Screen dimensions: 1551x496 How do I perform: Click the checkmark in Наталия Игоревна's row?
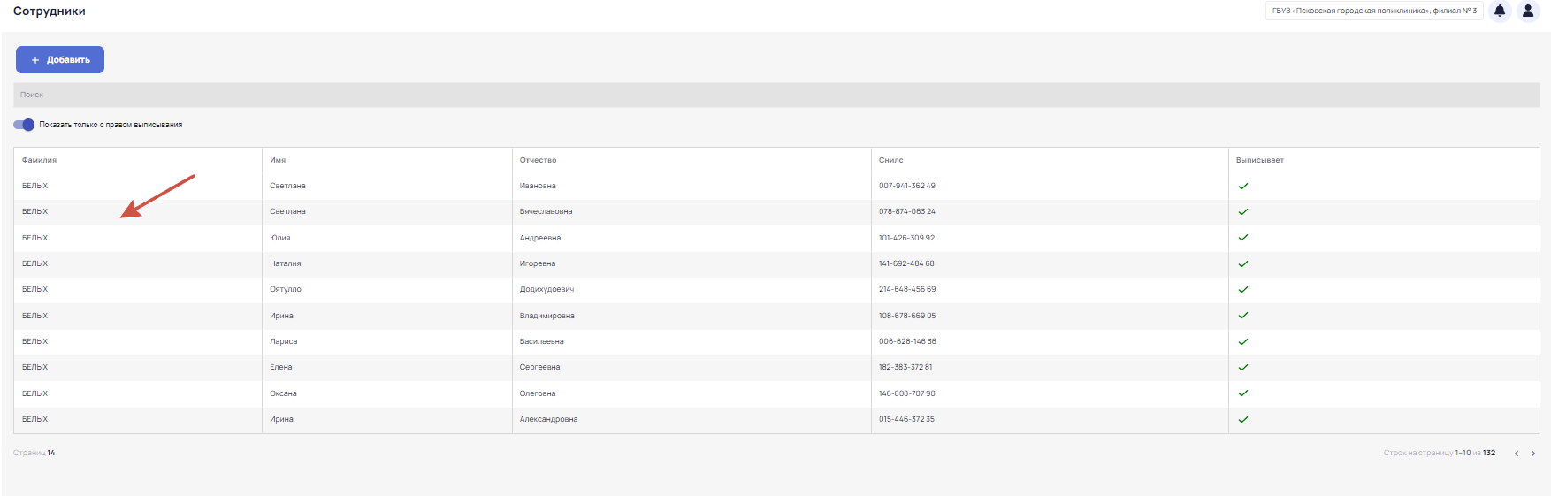pos(1243,263)
